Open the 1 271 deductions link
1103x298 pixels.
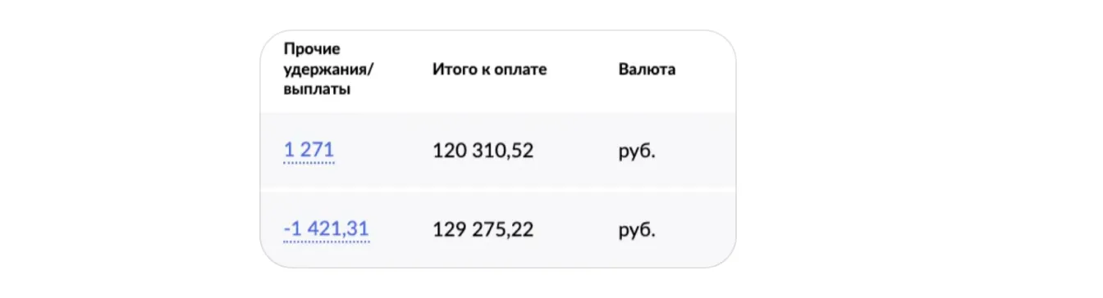pyautogui.click(x=309, y=151)
